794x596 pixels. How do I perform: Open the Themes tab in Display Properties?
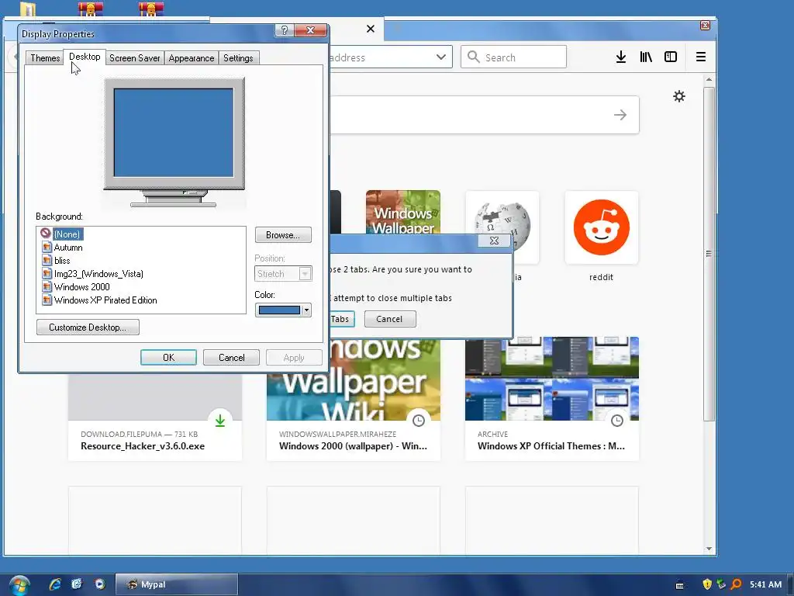[x=45, y=58]
